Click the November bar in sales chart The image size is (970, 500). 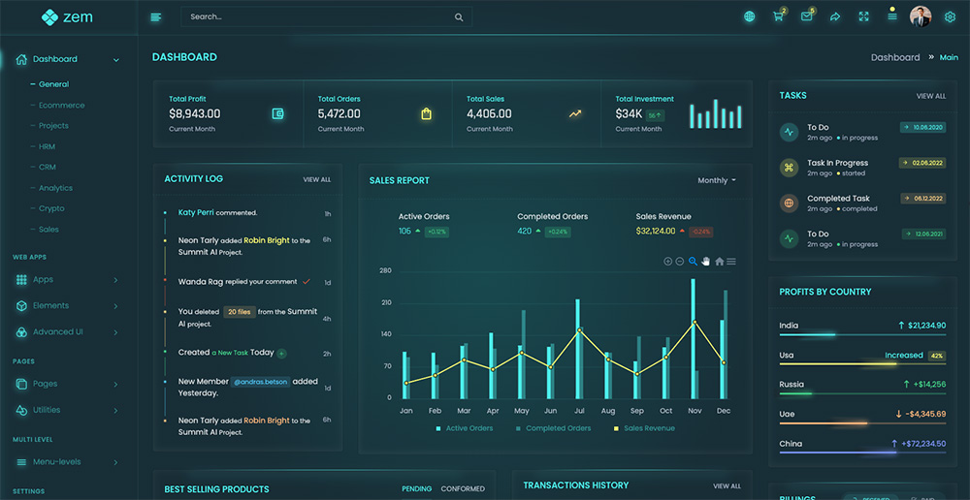[694, 339]
